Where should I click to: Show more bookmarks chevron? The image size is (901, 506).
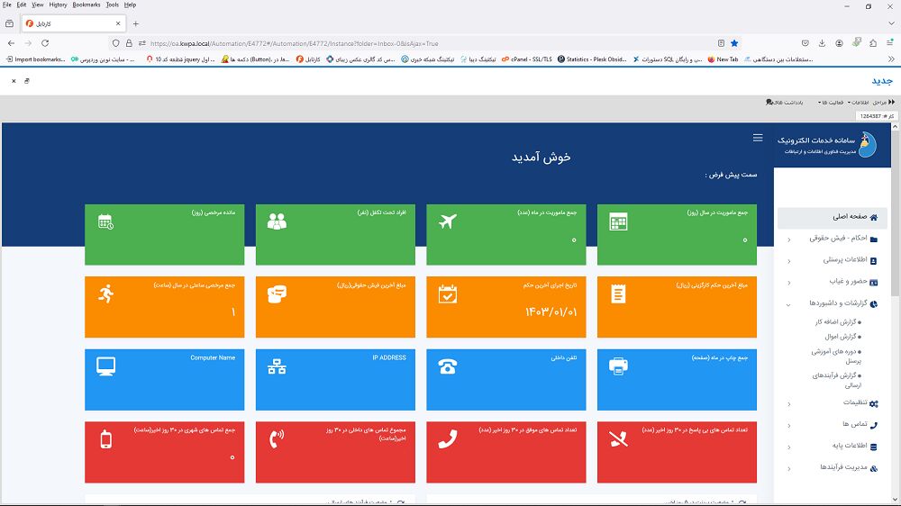tap(891, 59)
